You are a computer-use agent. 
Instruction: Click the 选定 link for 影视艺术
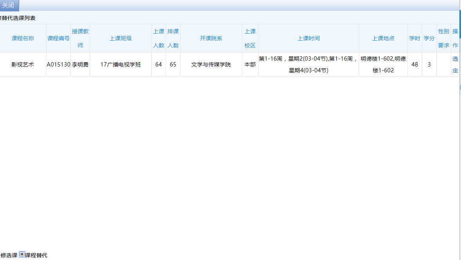click(x=455, y=65)
